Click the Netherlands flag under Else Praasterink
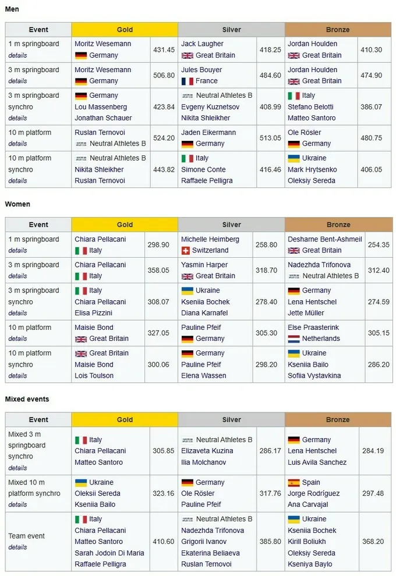 (294, 339)
